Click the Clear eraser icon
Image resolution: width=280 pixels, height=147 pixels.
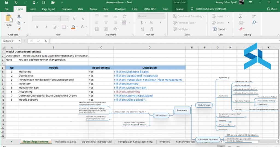pos(241,29)
